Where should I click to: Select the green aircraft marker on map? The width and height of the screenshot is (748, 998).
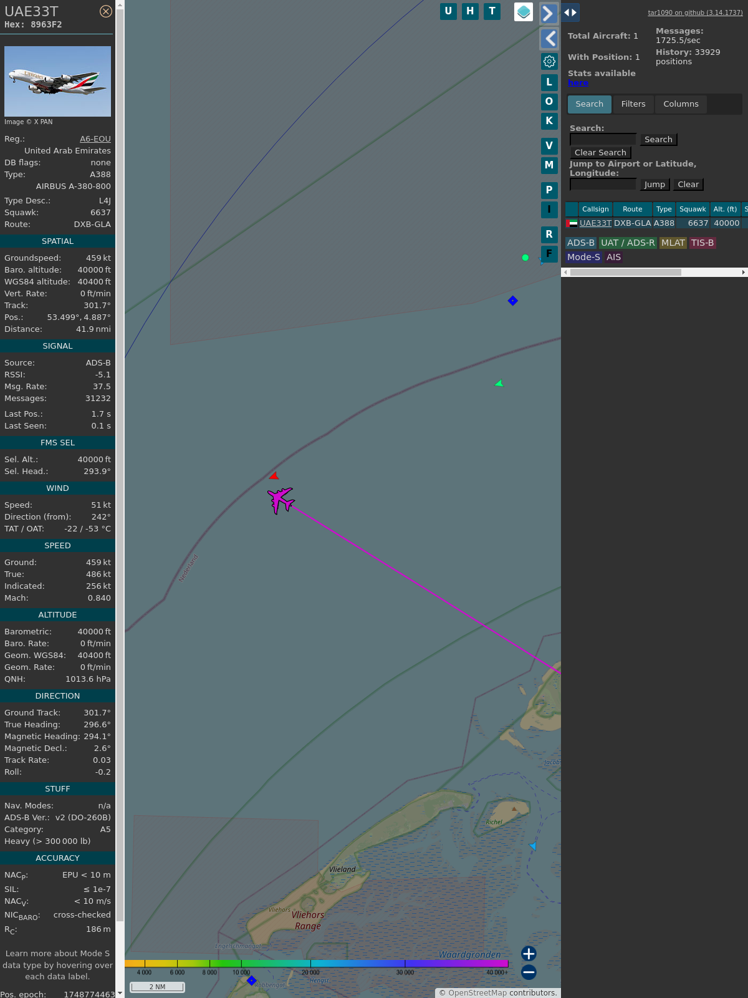click(x=499, y=383)
